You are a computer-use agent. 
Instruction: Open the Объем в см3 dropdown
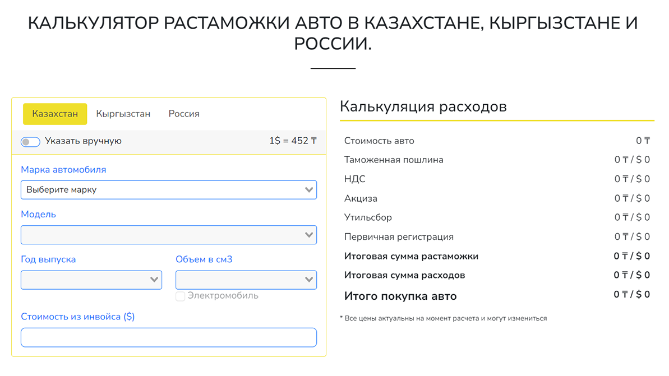pyautogui.click(x=246, y=280)
